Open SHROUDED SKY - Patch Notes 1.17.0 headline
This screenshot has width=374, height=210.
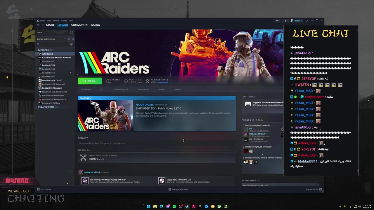(158, 108)
